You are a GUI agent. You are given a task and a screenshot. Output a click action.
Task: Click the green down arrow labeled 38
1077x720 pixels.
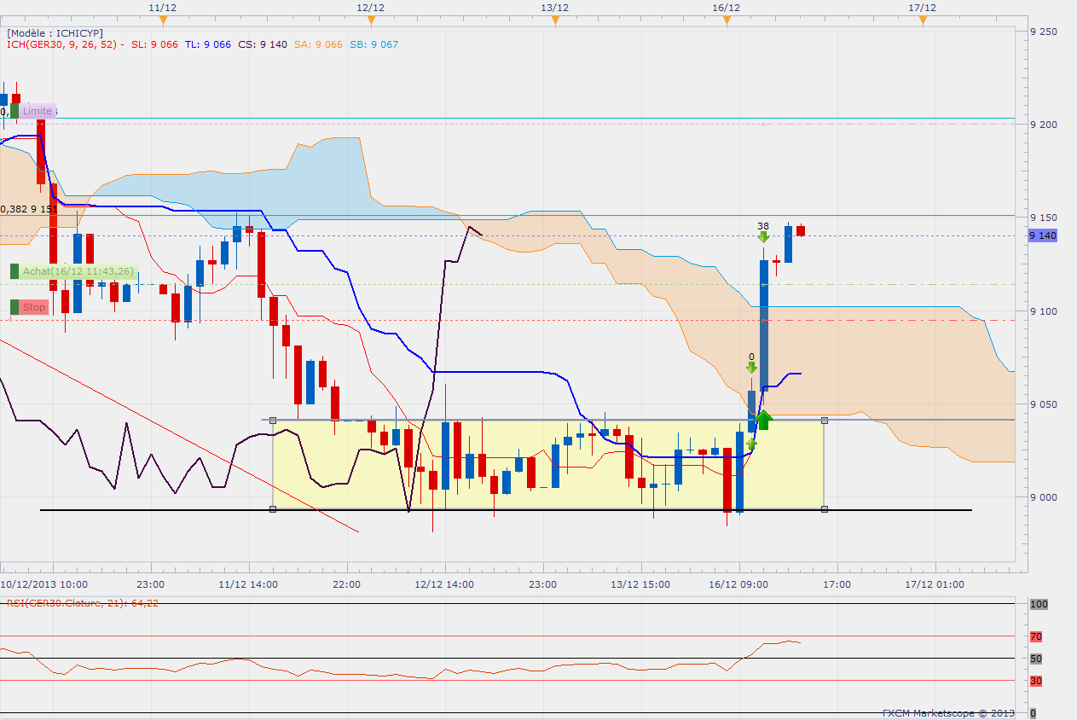[763, 237]
